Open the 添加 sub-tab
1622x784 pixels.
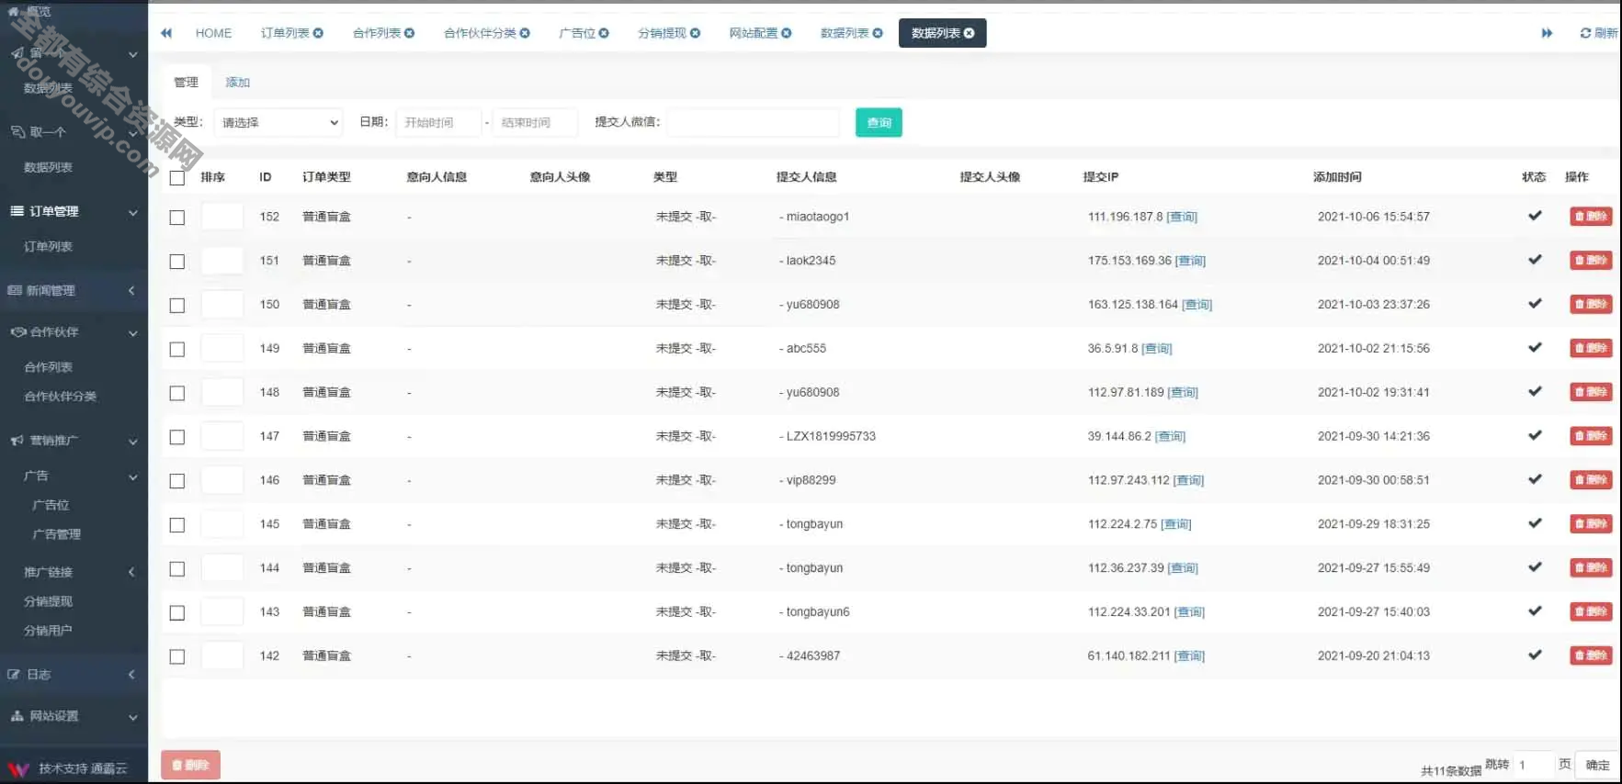(237, 82)
